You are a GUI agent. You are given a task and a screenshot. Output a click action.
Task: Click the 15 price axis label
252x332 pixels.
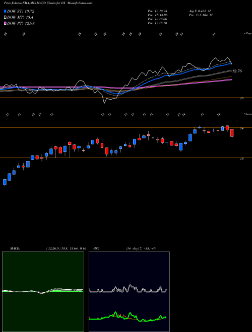tap(241, 98)
